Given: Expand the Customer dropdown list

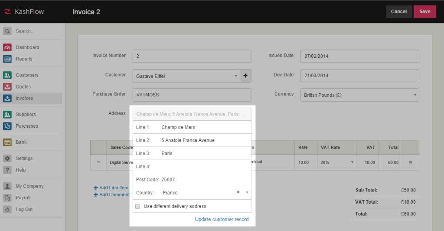Looking at the screenshot, I should [236, 76].
